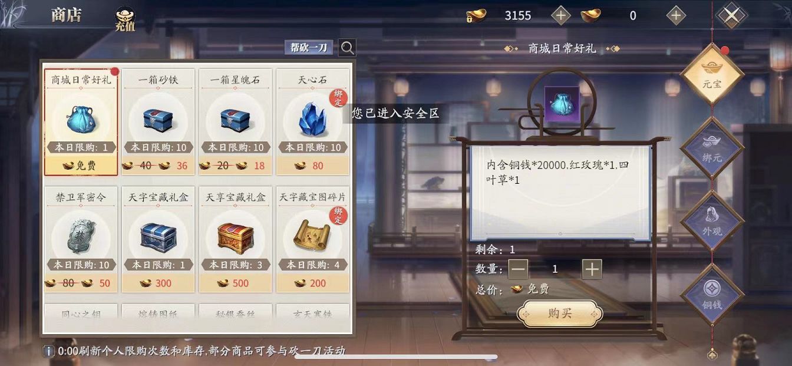Decrease purchase quantity with minus stepper
This screenshot has height=366, width=792.
[519, 269]
